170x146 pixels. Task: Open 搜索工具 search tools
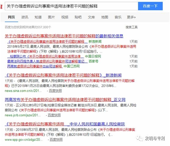pyautogui.click(x=132, y=27)
